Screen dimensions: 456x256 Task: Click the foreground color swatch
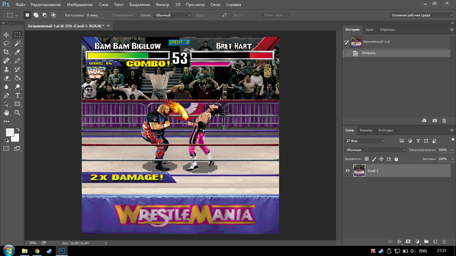click(9, 132)
